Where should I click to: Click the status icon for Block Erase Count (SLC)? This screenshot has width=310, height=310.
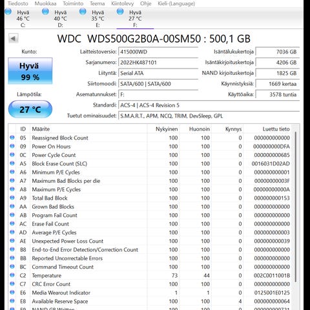tap(12, 163)
